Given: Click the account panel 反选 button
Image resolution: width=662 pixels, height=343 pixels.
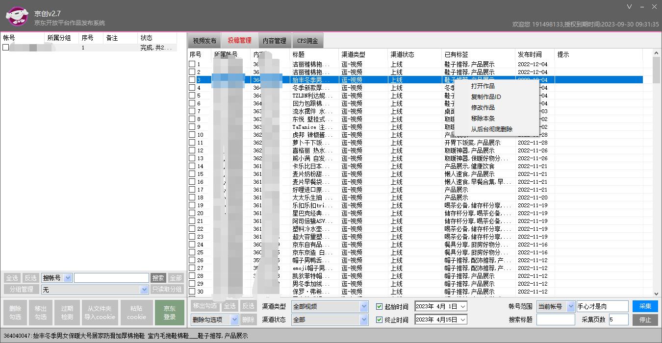Looking at the screenshot, I should pyautogui.click(x=30, y=278).
